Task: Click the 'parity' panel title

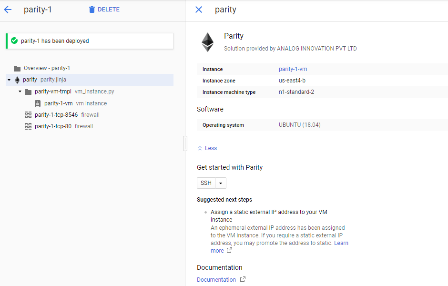Action: [225, 10]
